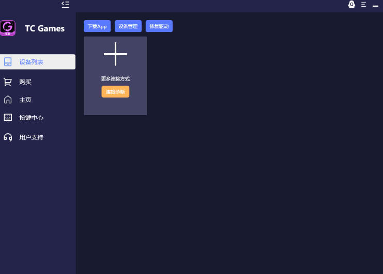The width and height of the screenshot is (383, 274).
Task: Click the device list tablet icon
Action: 8,62
